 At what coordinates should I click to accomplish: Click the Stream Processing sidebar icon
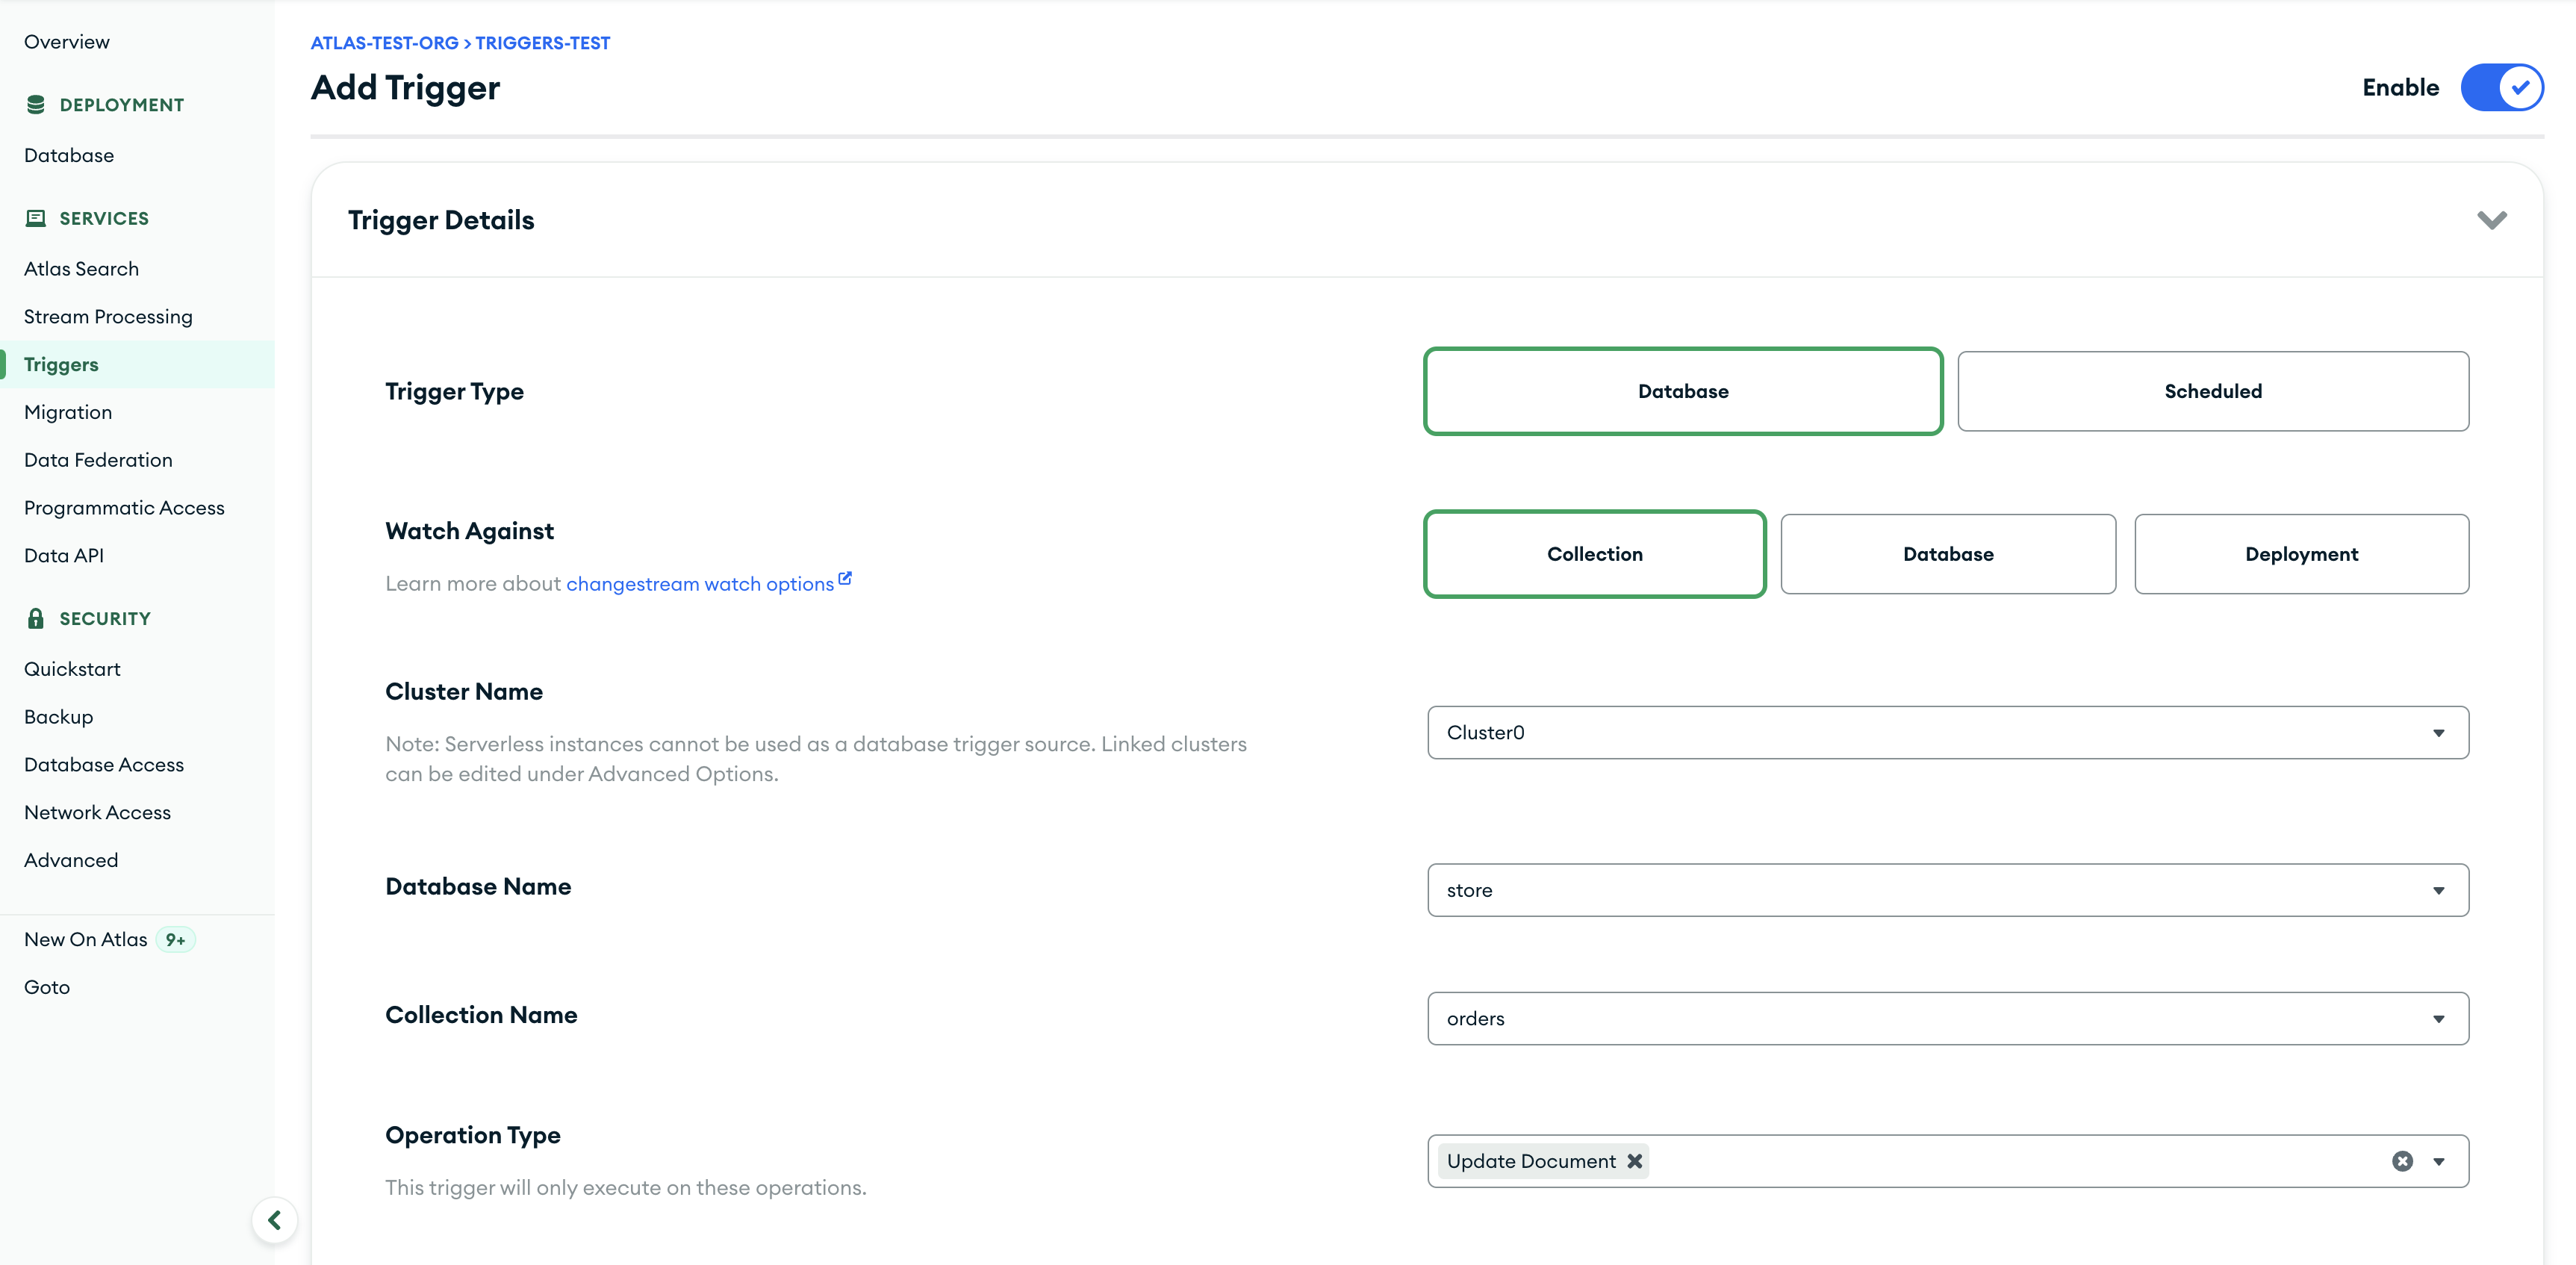(x=108, y=315)
